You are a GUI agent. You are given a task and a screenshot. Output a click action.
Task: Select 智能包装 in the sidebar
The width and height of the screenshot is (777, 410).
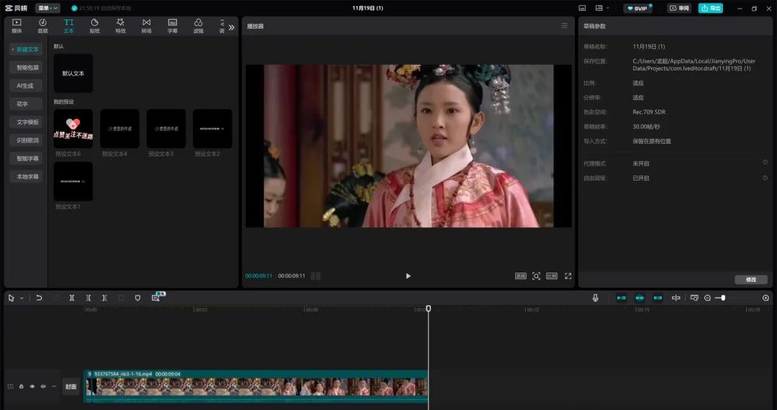tap(27, 68)
